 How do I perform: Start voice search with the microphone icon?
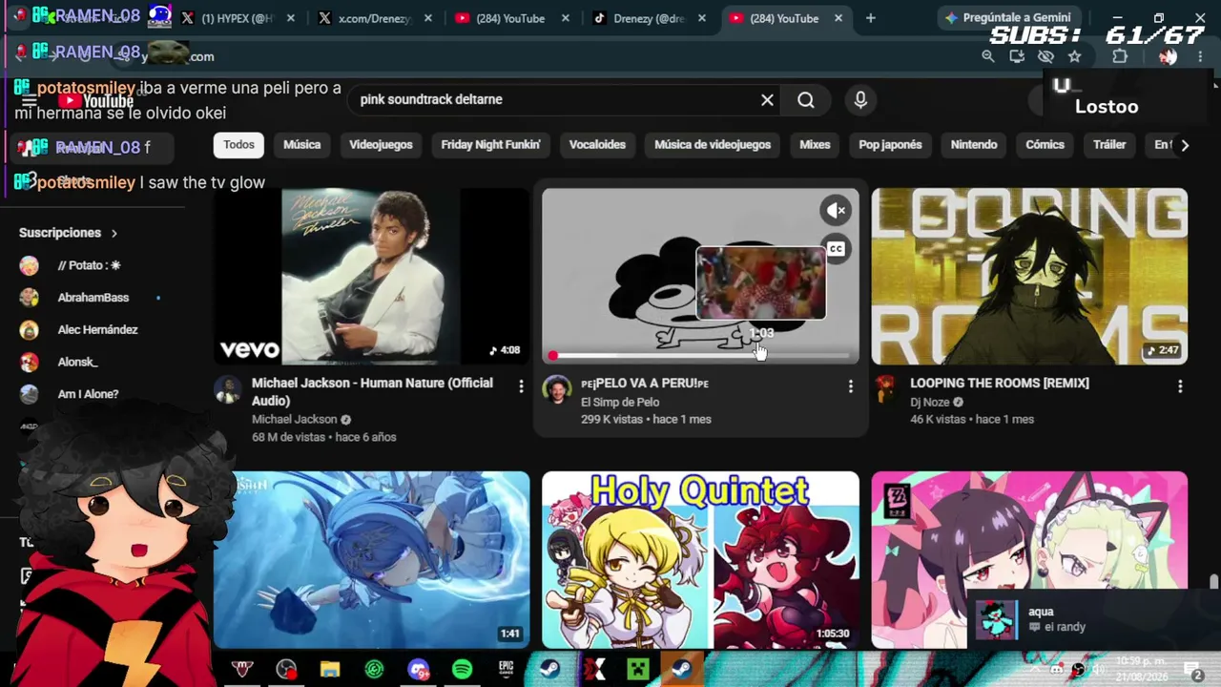coord(860,100)
